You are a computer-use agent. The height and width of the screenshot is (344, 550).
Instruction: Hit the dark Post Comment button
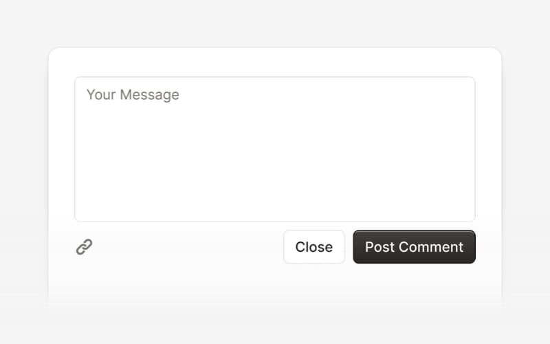(x=415, y=247)
